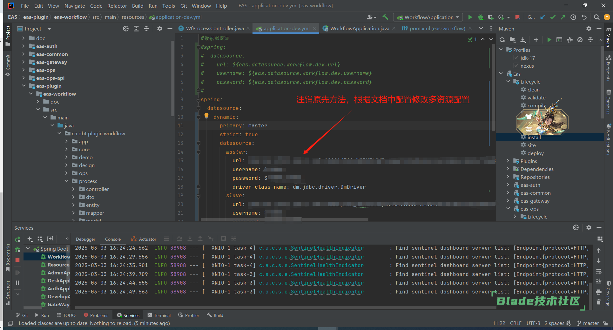Toggle the Commit tool window stripe
The width and height of the screenshot is (613, 330).
pyautogui.click(x=8, y=65)
